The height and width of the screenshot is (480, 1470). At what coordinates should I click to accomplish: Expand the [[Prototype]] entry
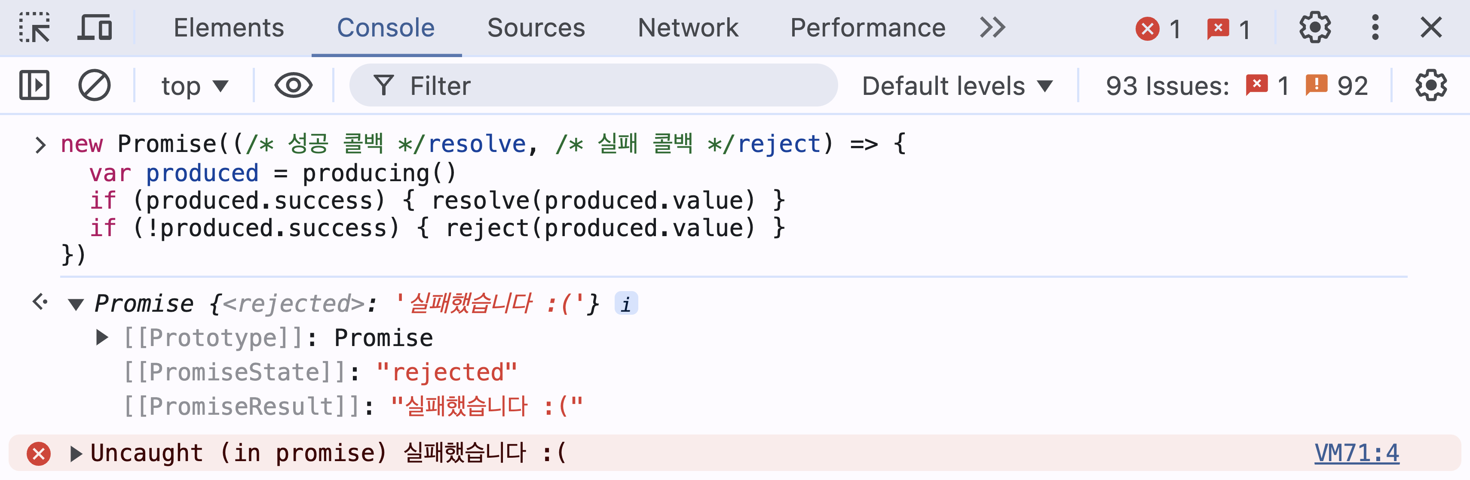tap(102, 337)
